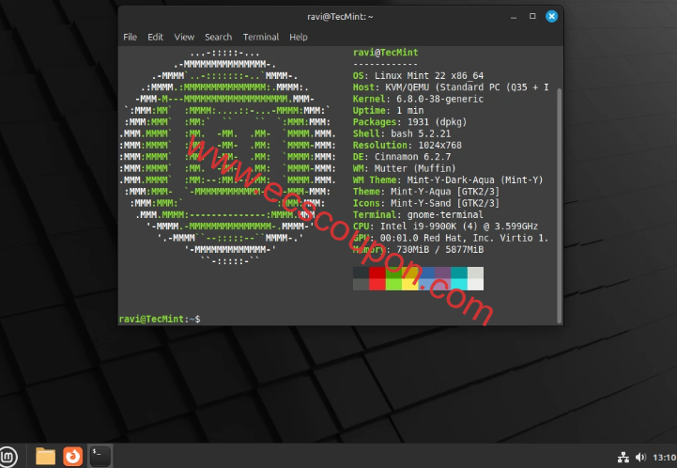The height and width of the screenshot is (468, 677).
Task: Open Firefox from the panel
Action: 72,457
